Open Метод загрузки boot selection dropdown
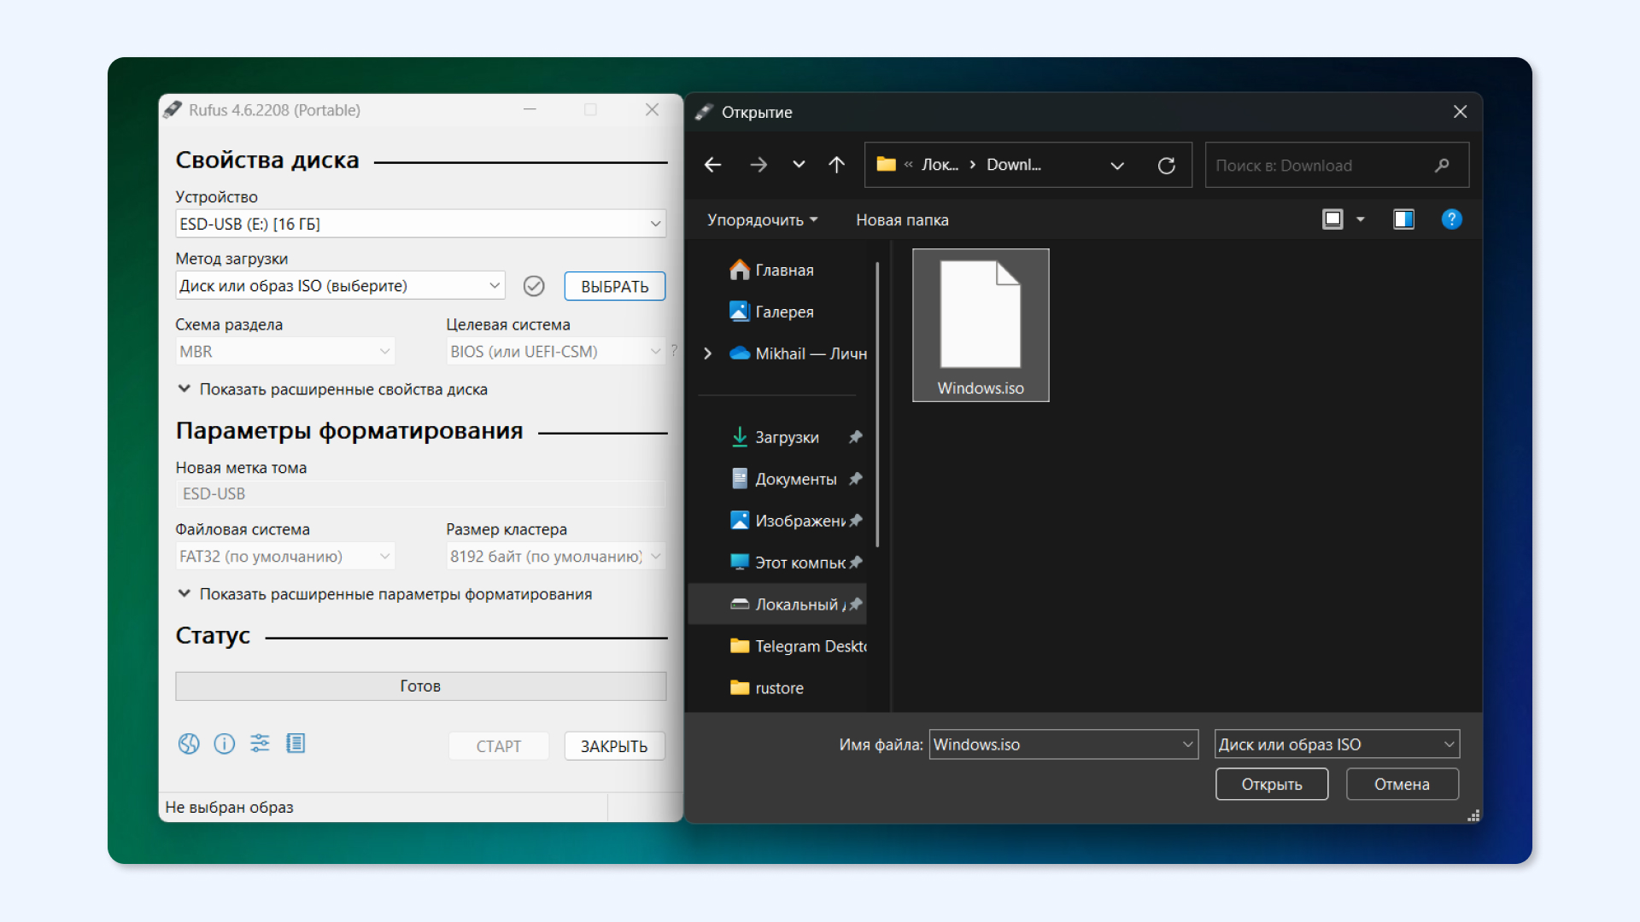Image resolution: width=1640 pixels, height=922 pixels. click(340, 286)
